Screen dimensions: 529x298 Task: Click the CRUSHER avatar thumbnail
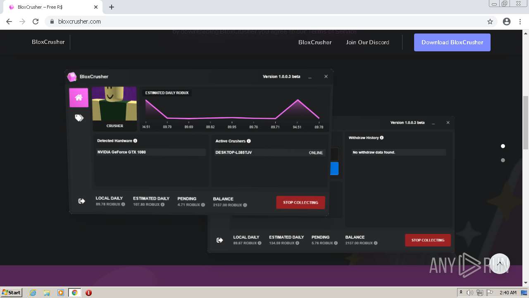tap(114, 104)
